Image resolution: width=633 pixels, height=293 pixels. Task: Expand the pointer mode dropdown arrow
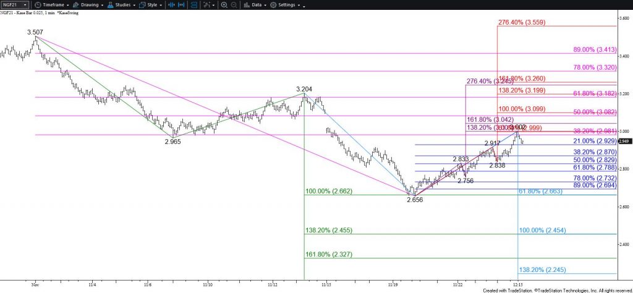[x=214, y=5]
